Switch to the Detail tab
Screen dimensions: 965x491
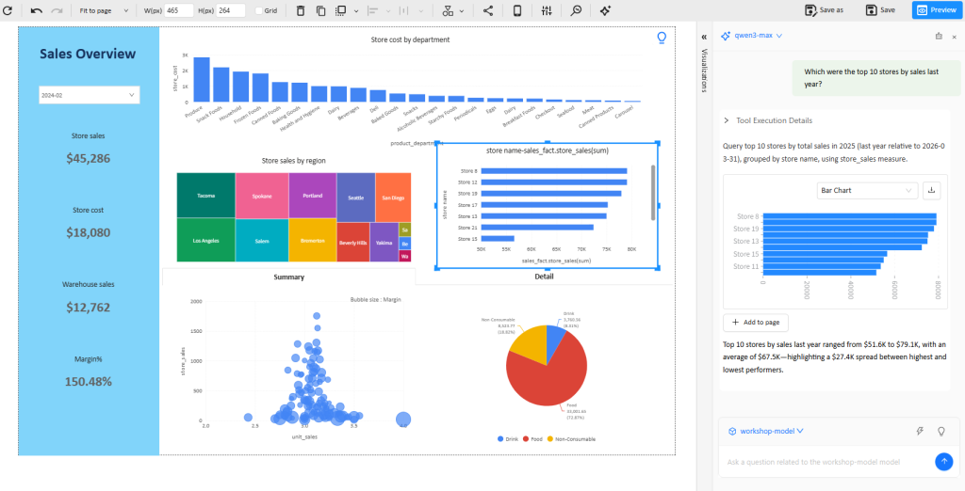click(x=544, y=277)
